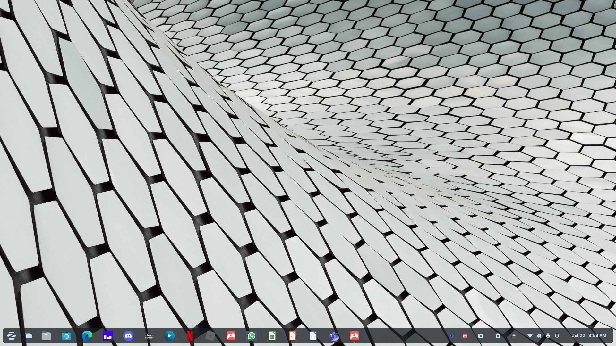This screenshot has width=616, height=346.
Task: Open the Zorin start menu
Action: [x=12, y=336]
